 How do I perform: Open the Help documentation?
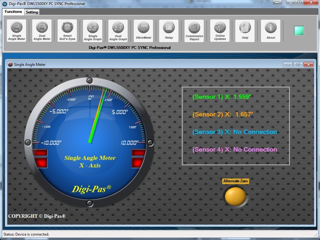pos(245,31)
